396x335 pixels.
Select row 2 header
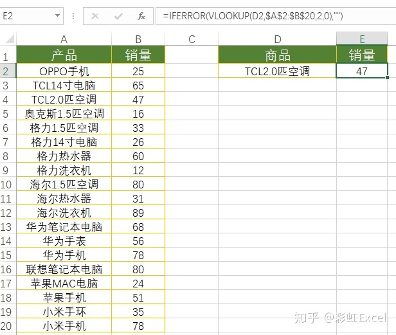click(8, 71)
